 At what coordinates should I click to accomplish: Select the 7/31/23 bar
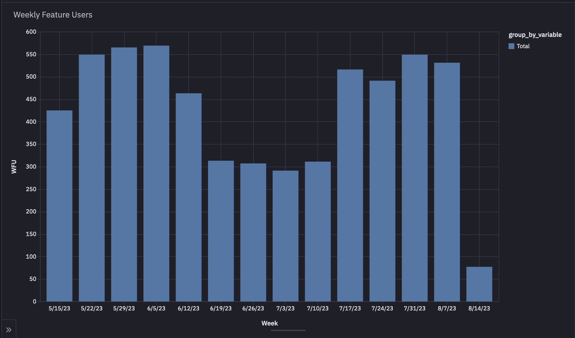click(x=415, y=178)
